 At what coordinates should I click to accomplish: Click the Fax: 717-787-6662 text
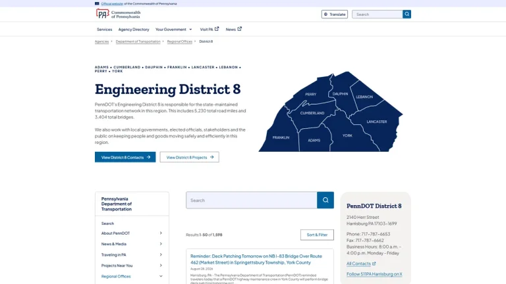click(365, 241)
